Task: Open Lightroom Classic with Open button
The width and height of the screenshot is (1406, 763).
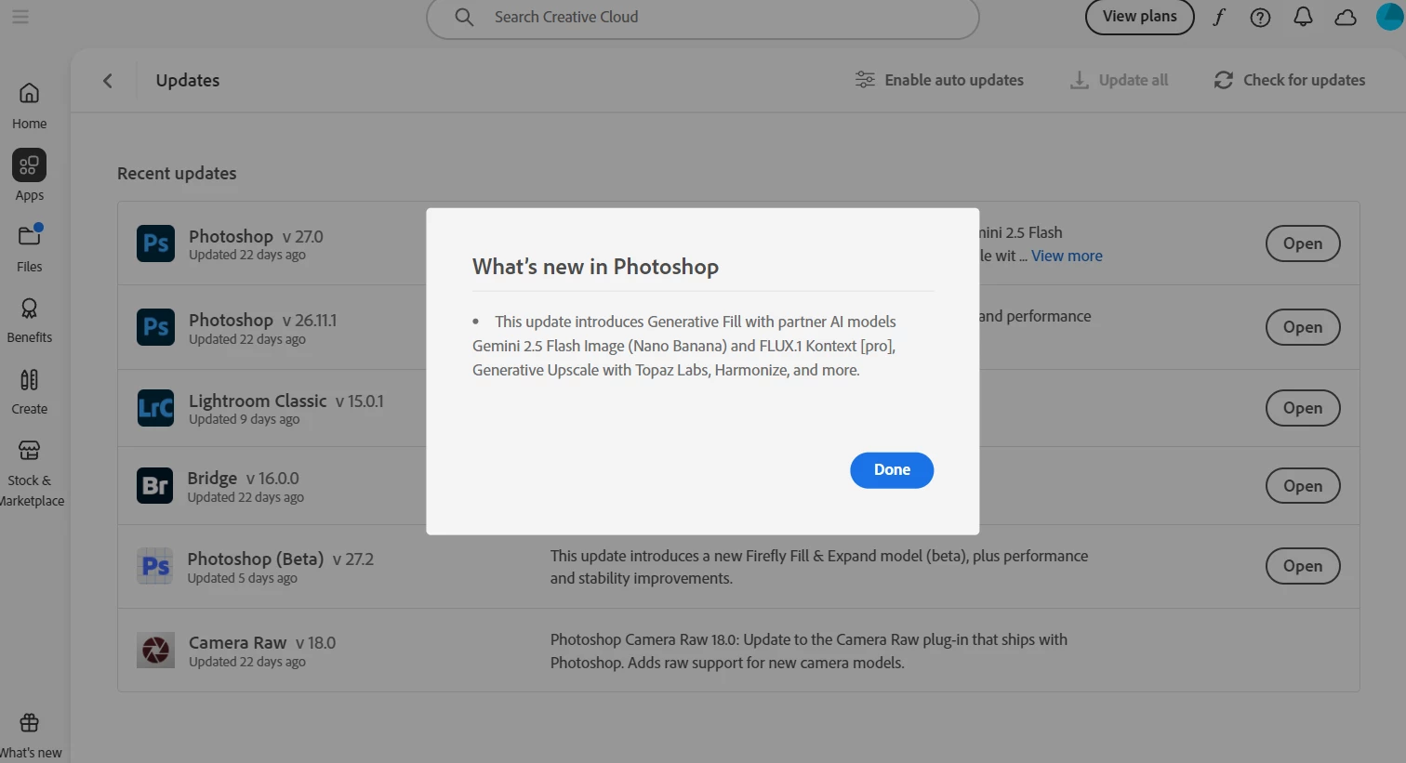Action: click(1303, 408)
